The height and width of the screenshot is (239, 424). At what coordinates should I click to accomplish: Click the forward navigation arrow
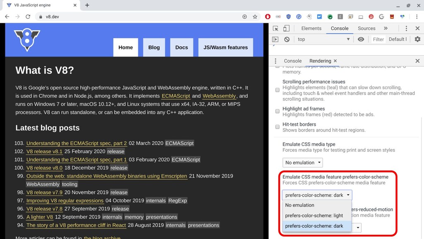(17, 17)
